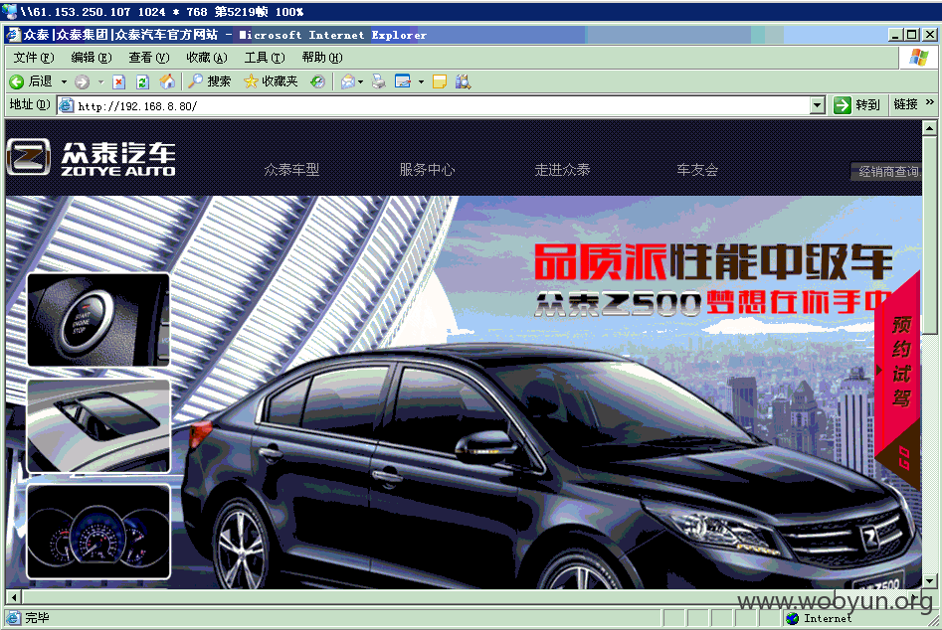Select the instrument cluster thumbnail
This screenshot has height=630, width=942.
pos(98,532)
